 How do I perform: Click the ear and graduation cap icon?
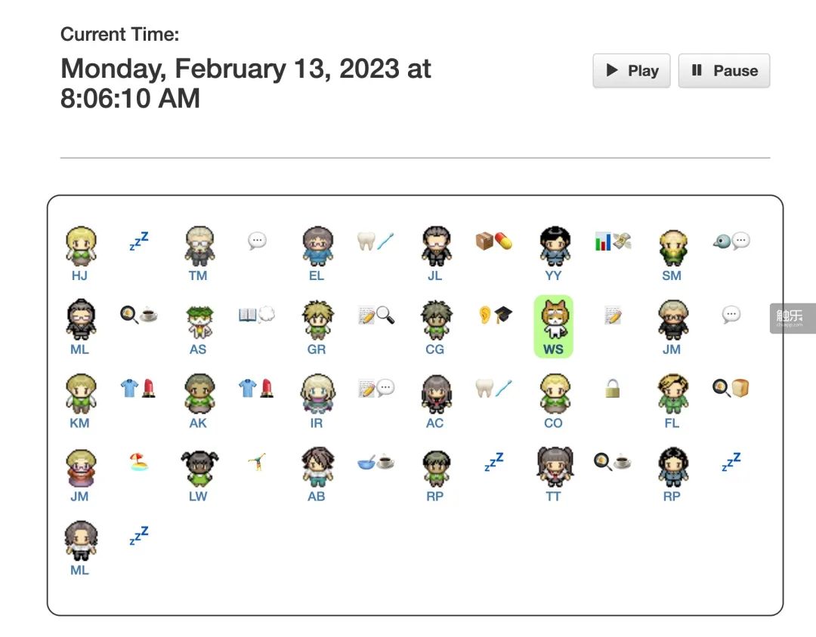[493, 315]
